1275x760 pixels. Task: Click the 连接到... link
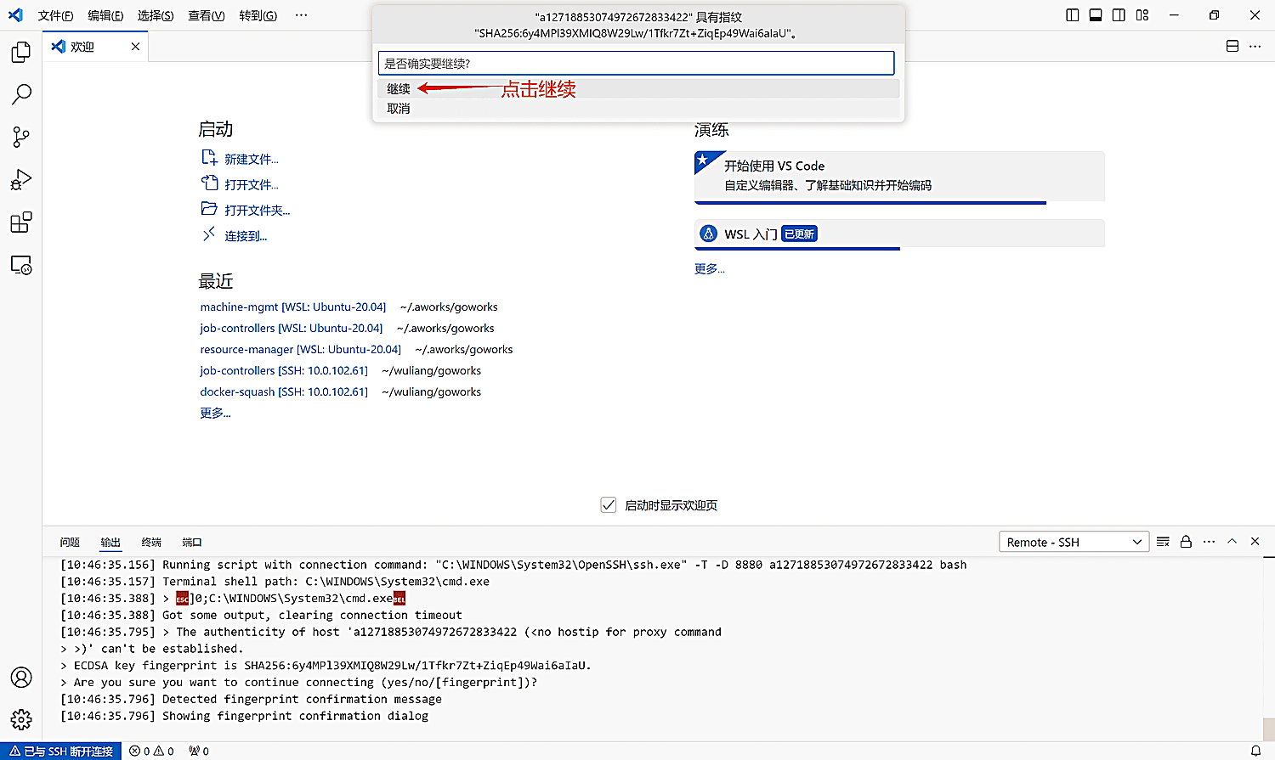pyautogui.click(x=246, y=235)
